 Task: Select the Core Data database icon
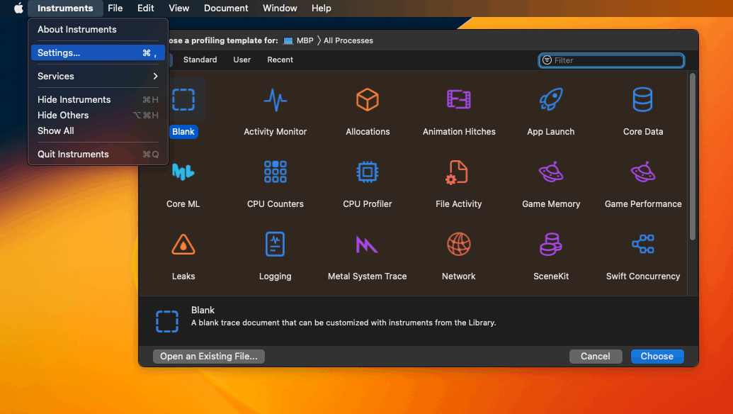tap(643, 99)
